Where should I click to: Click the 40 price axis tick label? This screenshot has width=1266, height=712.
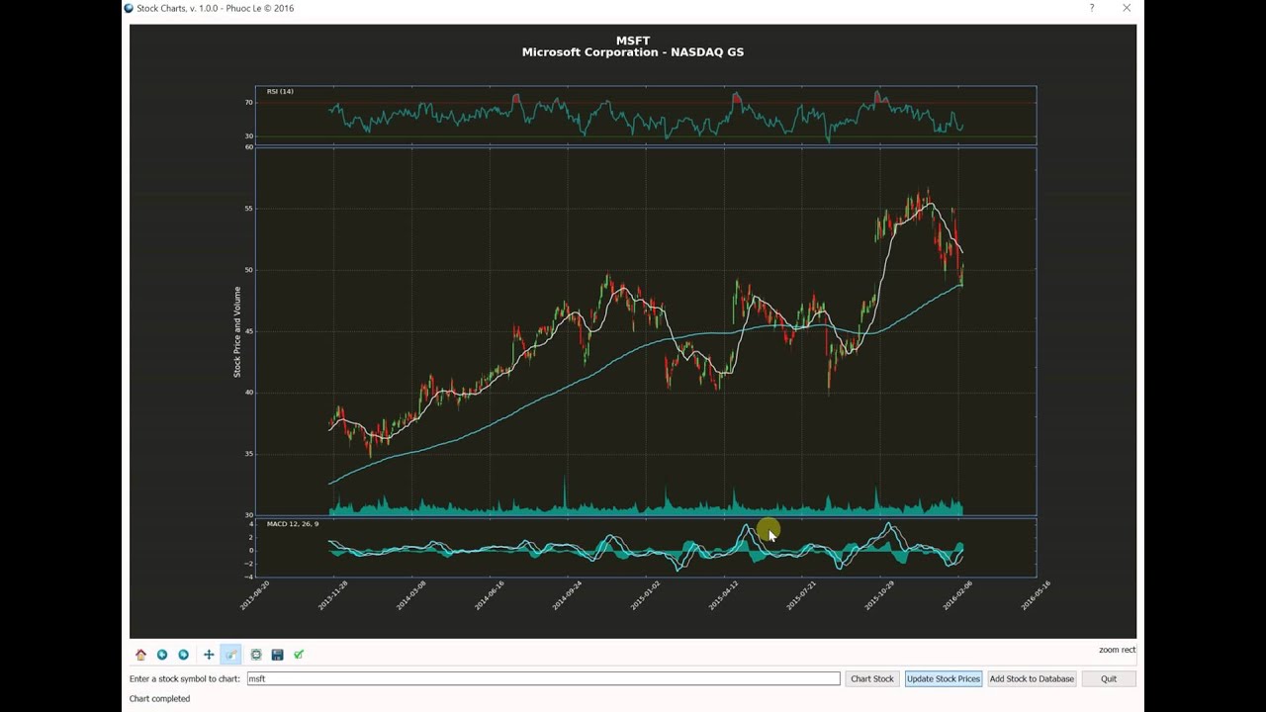click(x=249, y=393)
